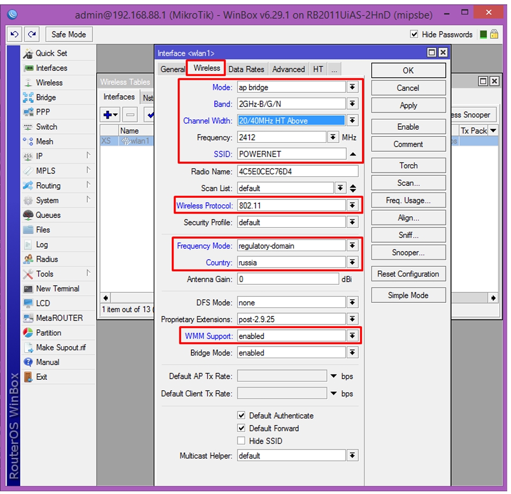Toggle Default Authenticate checkbox

click(x=241, y=415)
